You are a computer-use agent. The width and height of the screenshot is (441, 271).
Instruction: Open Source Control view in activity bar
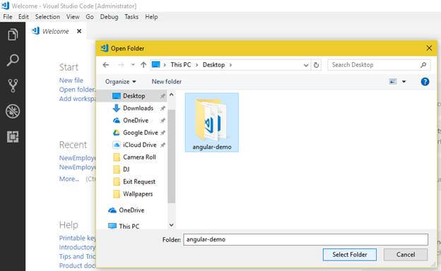click(x=13, y=85)
